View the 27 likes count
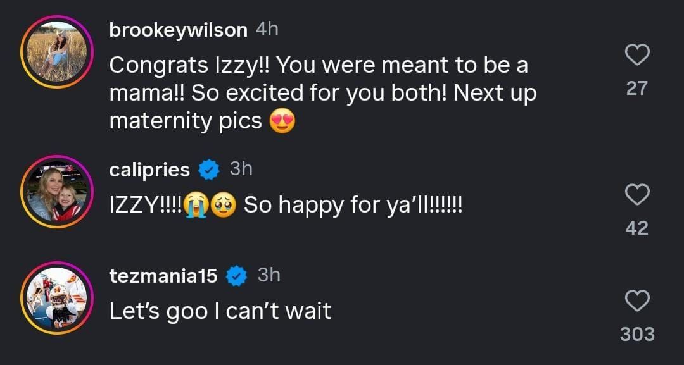 [636, 89]
